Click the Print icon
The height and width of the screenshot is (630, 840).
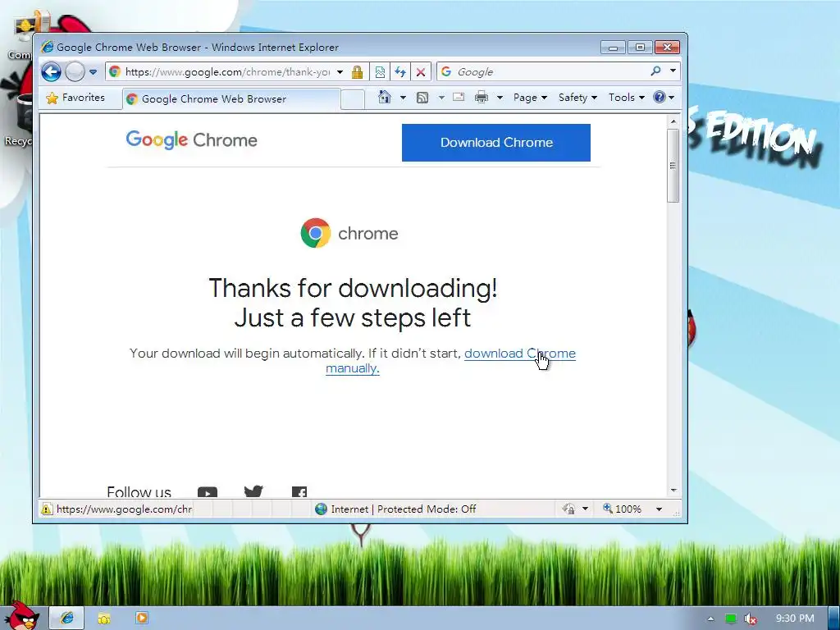pos(482,97)
